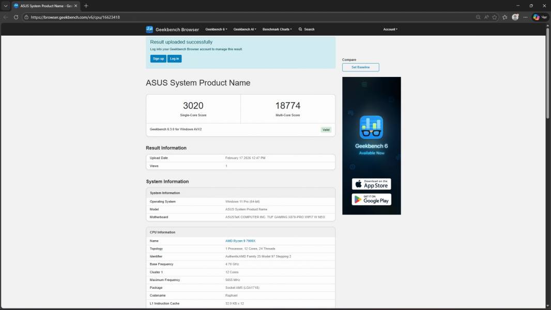Expand the Geekbench AI dropdown menu
Viewport: 551px width, 310px height.
(x=244, y=29)
